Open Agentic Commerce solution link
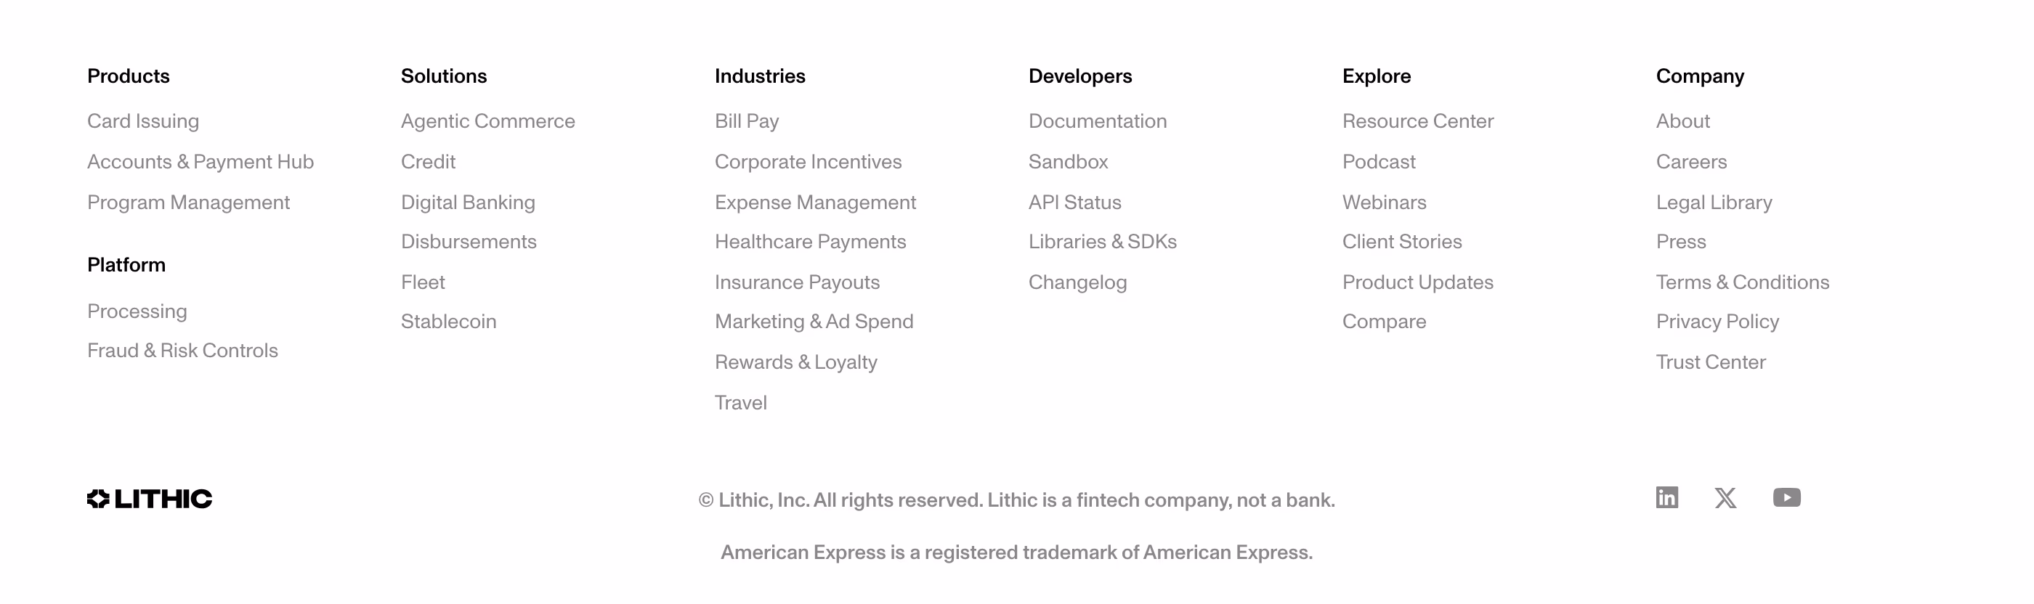Image resolution: width=2034 pixels, height=604 pixels. coord(488,121)
